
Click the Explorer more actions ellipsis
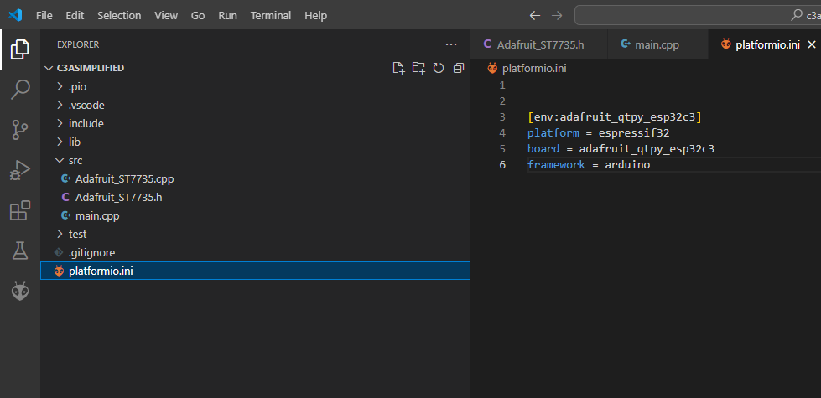coord(451,44)
